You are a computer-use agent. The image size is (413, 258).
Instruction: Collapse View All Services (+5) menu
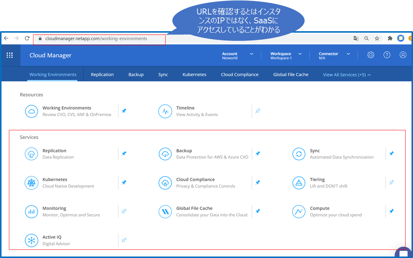point(347,75)
